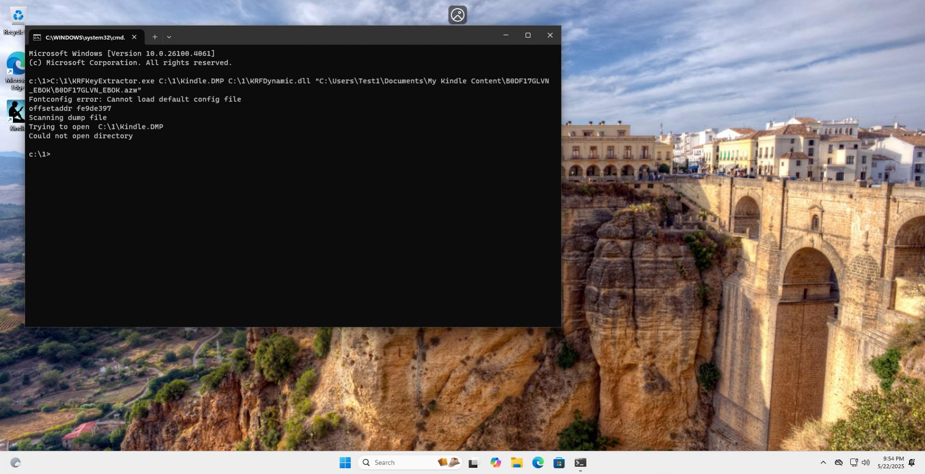Open the clock showing 9:54 PM

(x=891, y=462)
